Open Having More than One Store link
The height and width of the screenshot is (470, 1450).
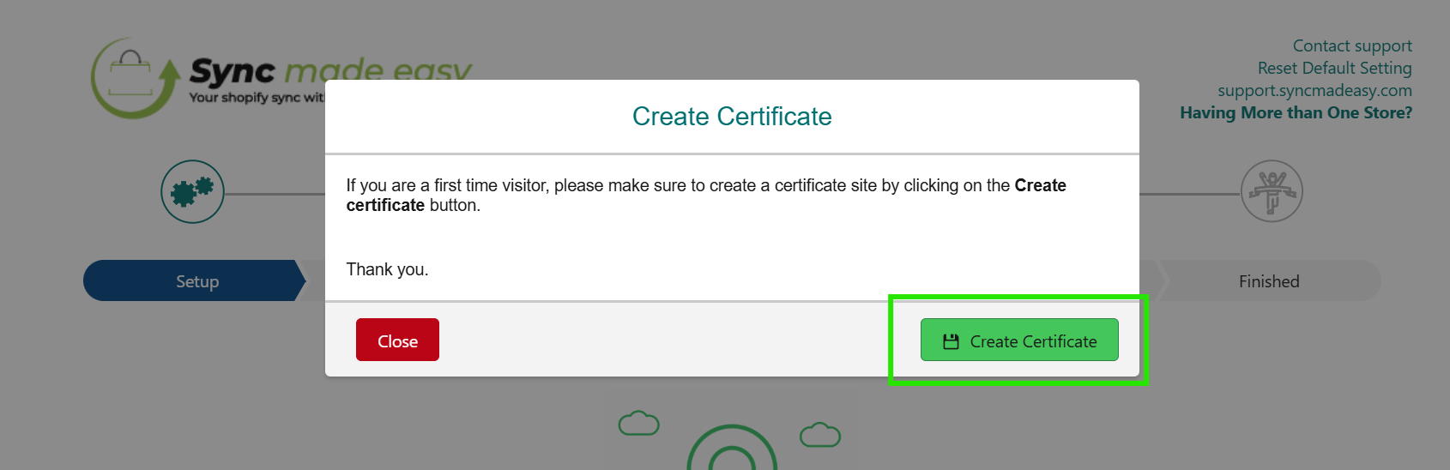[x=1296, y=112]
